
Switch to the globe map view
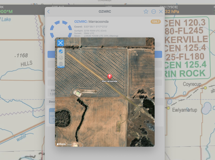click(61, 64)
